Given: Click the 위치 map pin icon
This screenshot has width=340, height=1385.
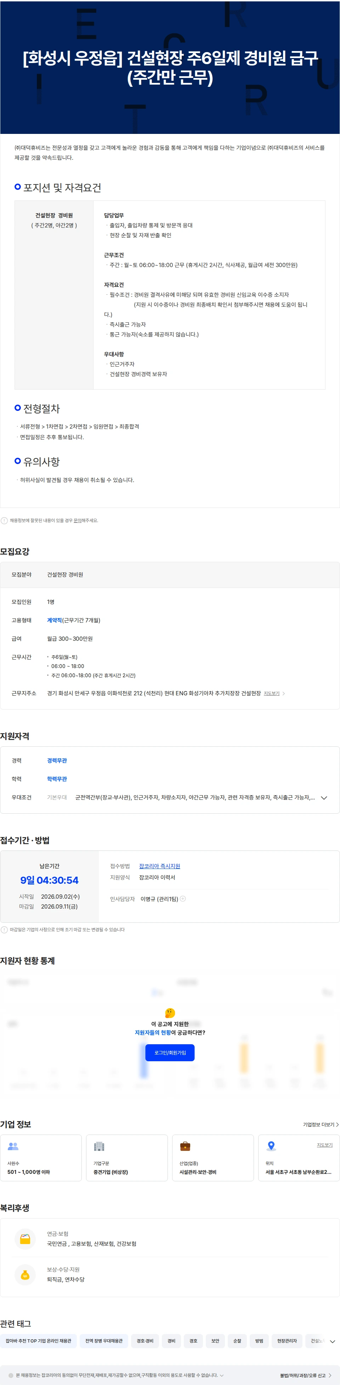Looking at the screenshot, I should (x=271, y=1146).
